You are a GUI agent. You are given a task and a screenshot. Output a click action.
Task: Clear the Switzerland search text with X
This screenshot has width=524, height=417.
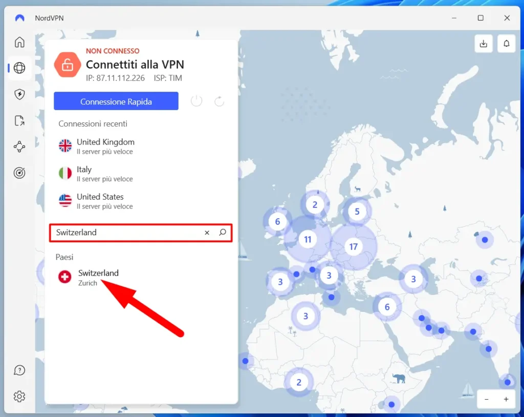207,233
